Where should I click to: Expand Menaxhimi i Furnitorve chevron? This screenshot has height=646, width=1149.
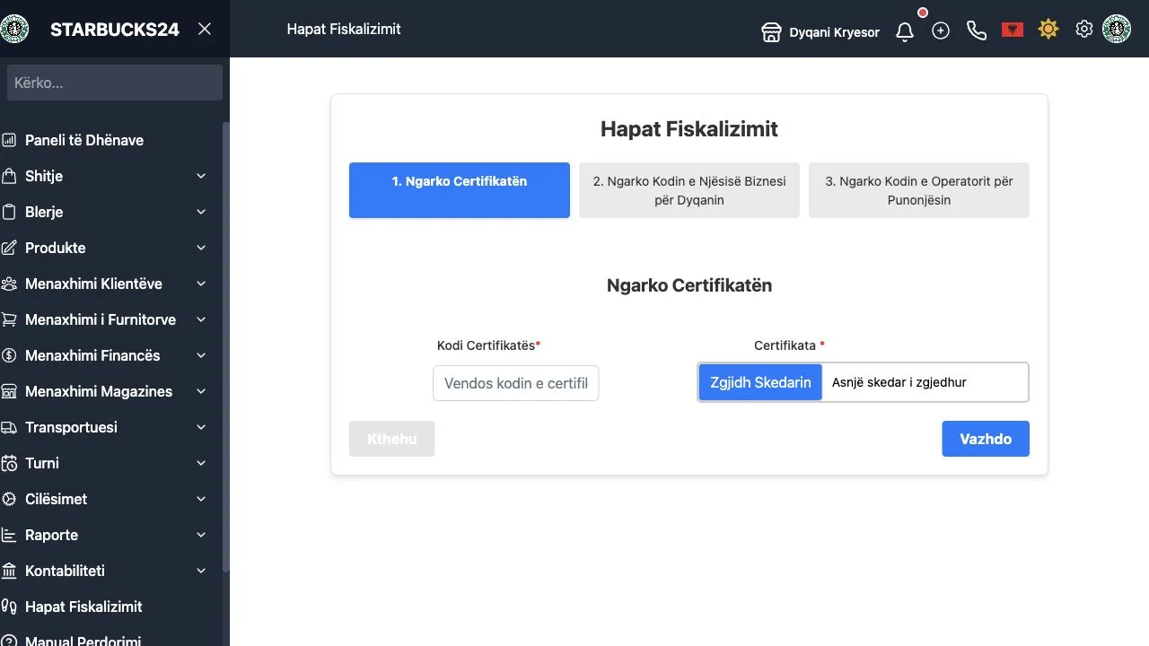[201, 319]
